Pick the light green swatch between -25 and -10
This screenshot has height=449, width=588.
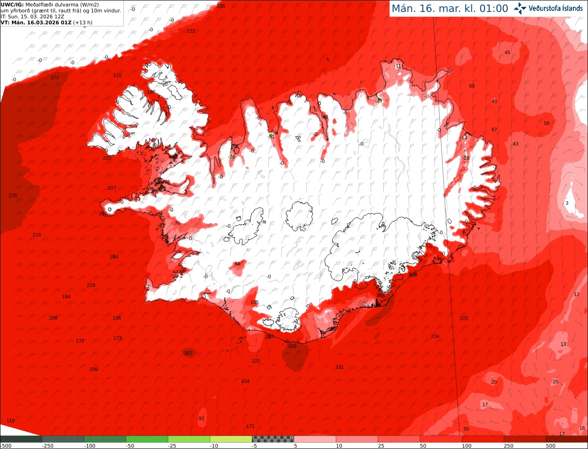[x=189, y=439]
